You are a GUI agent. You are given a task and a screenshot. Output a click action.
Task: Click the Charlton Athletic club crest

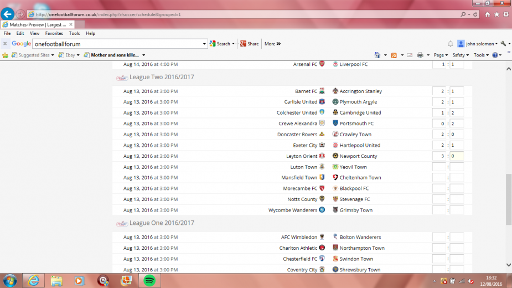pos(322,248)
